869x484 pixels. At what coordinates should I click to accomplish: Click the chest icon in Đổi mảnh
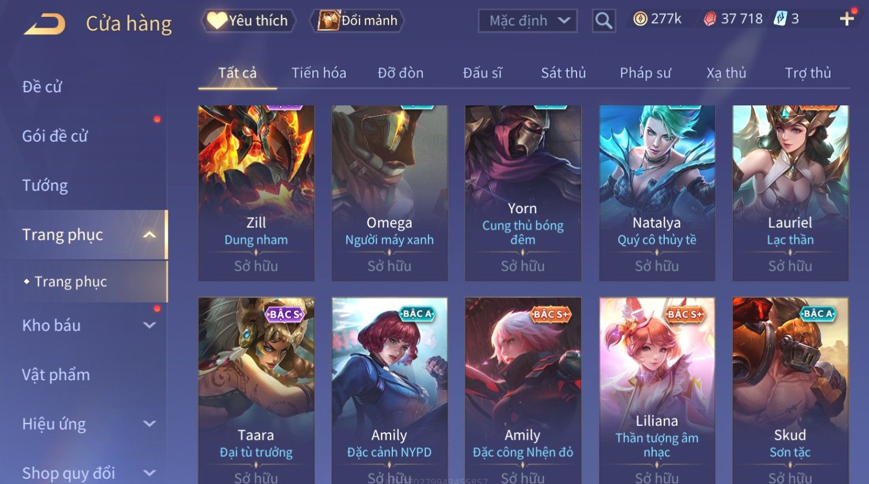tap(328, 21)
